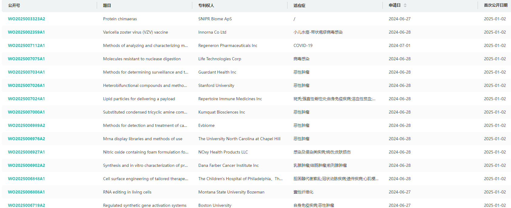Click patentee 'Montana State University Bozeman'
The height and width of the screenshot is (208, 511).
point(231,192)
